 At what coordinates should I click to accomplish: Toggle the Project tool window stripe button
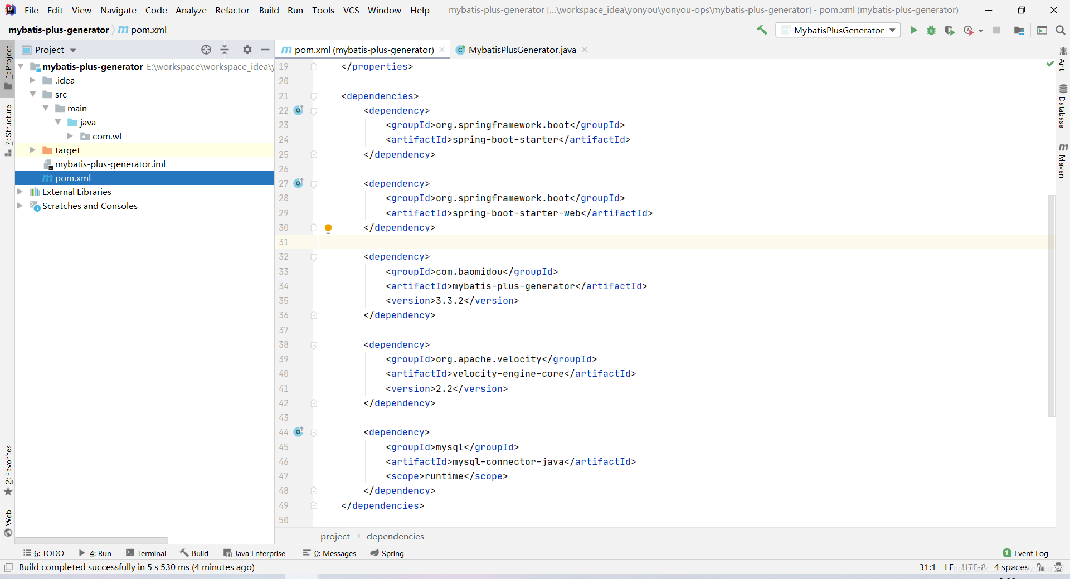pos(8,67)
